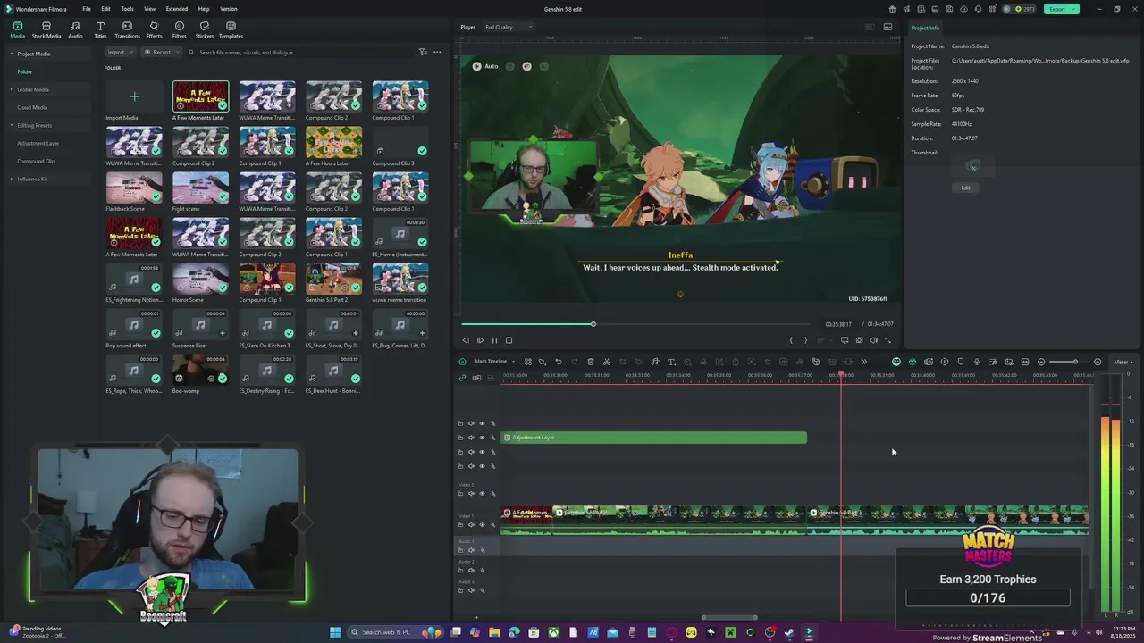Click the voiceover microphone icon
The height and width of the screenshot is (643, 1144).
tap(977, 362)
